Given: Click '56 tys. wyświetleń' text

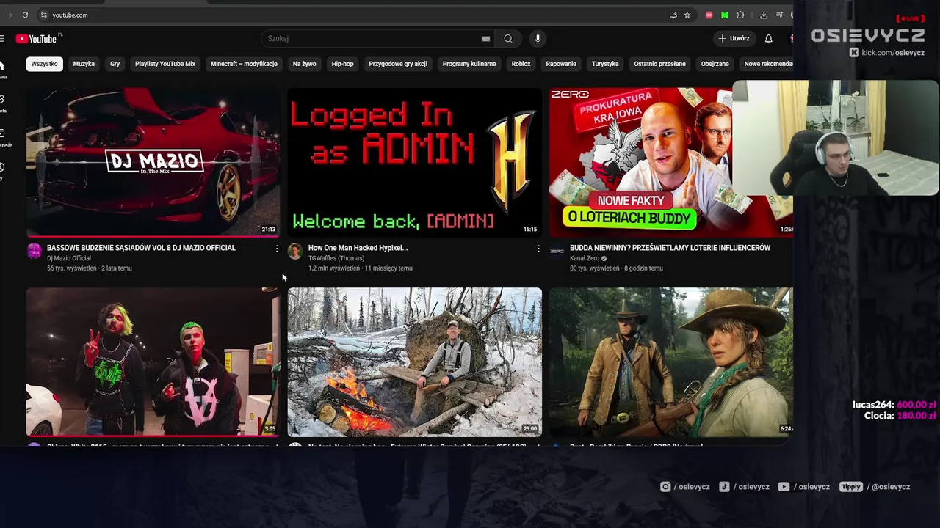Looking at the screenshot, I should [71, 268].
